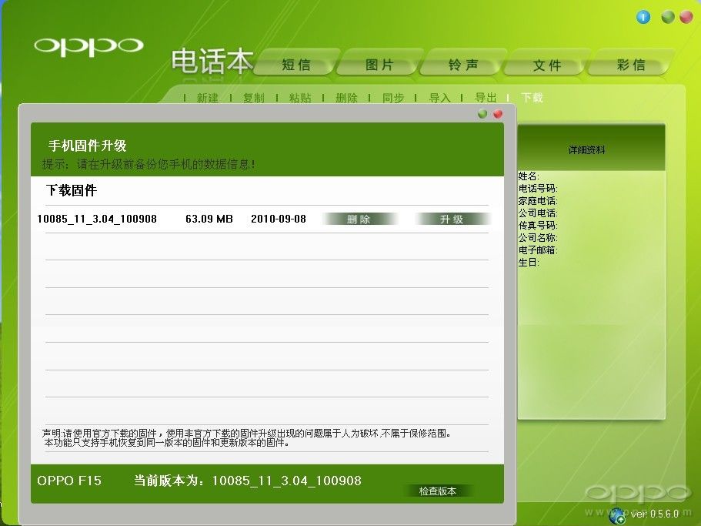Click the blue info icon at top right
The image size is (701, 526).
click(x=643, y=17)
